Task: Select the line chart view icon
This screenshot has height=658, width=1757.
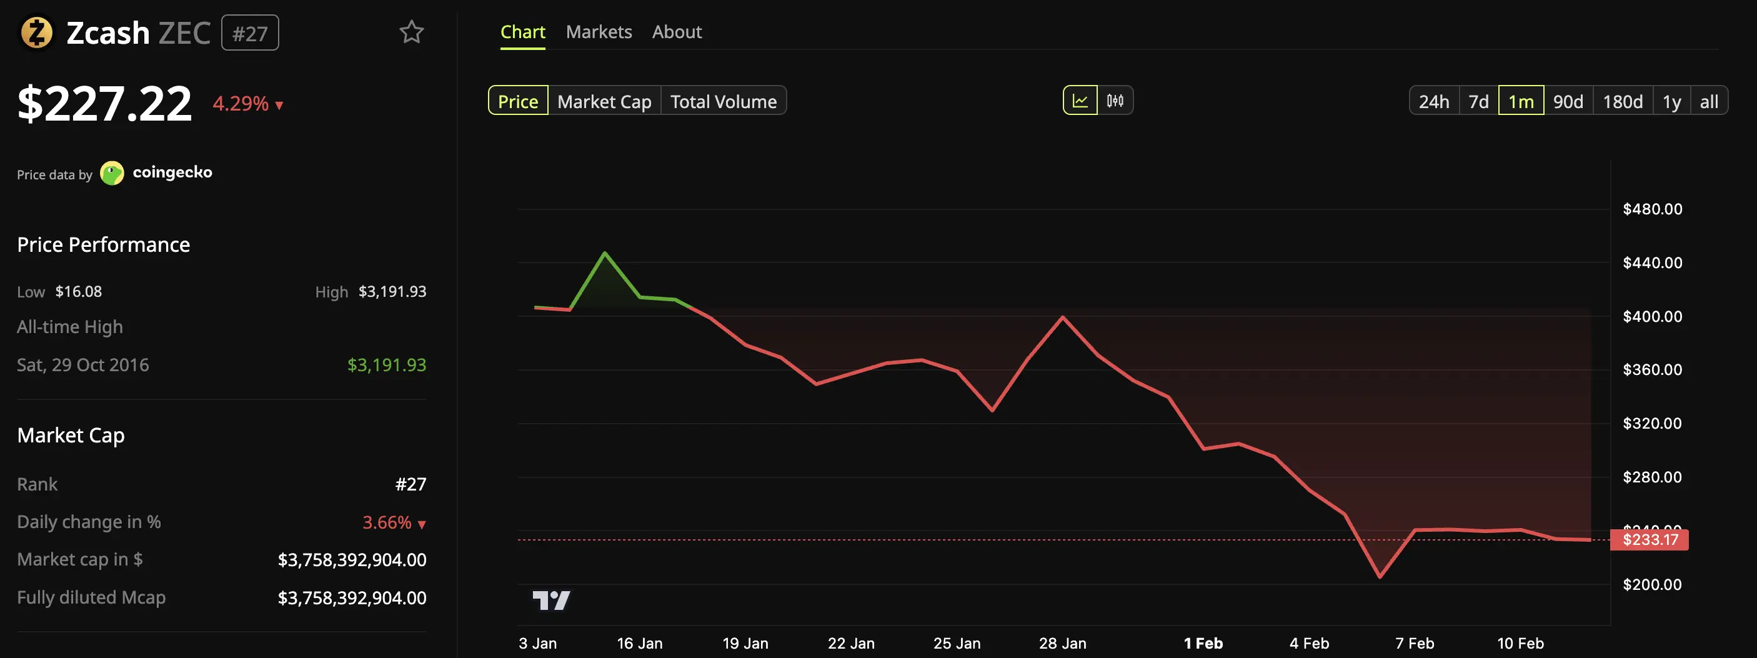Action: tap(1081, 99)
